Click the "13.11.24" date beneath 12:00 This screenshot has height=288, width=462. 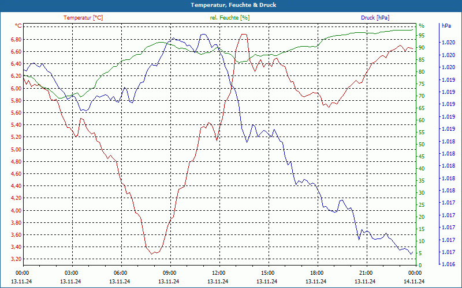[218, 281]
